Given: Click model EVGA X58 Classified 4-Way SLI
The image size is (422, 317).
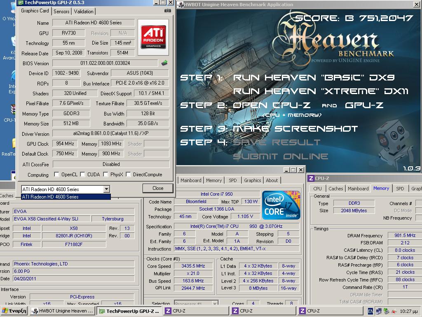Looking at the screenshot, I should click(51, 219).
